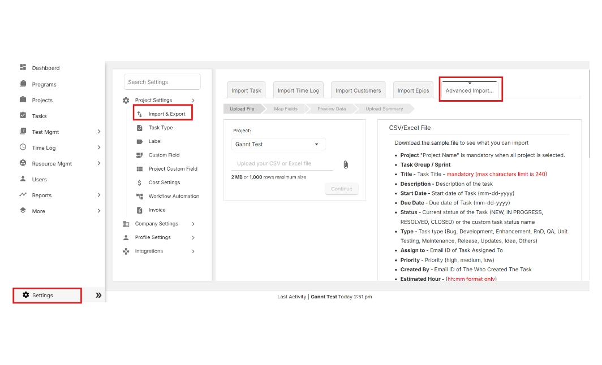Click the Search Settings input field

162,82
